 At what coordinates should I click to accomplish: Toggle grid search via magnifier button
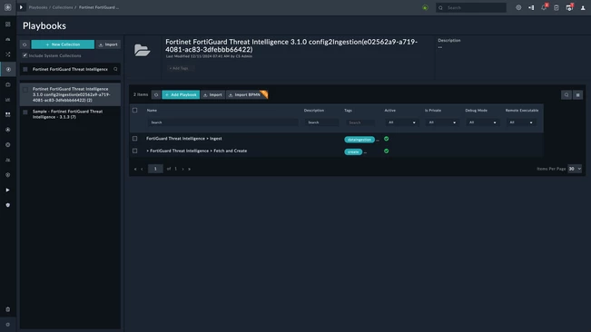pos(566,95)
